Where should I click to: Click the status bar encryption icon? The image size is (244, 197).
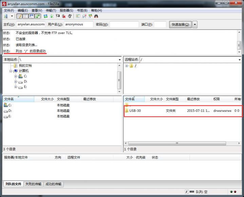coord(187,192)
